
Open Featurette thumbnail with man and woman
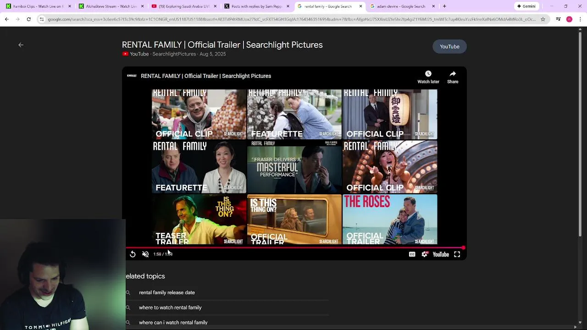point(199,167)
